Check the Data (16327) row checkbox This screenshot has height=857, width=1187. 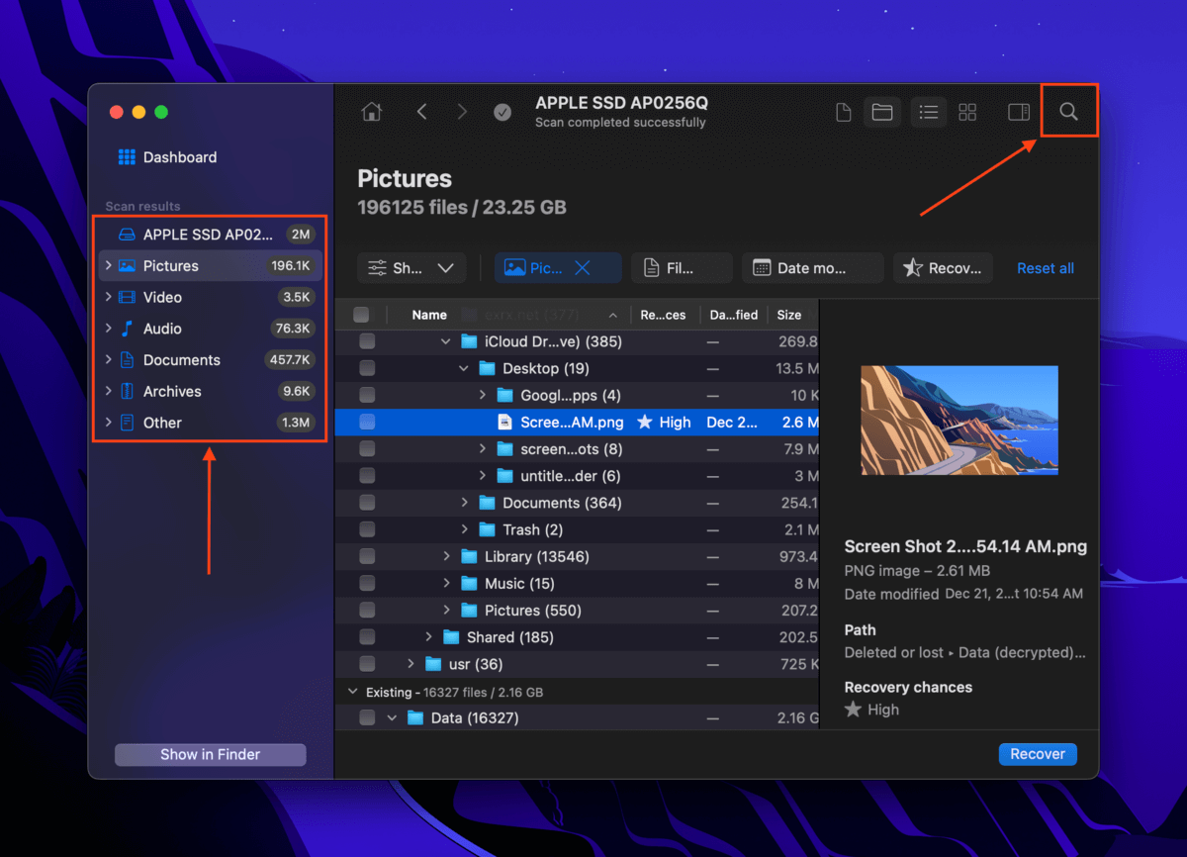367,718
